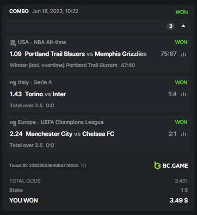This screenshot has height=215, width=197.
Task: Open stats icon for Manchester City match
Action: pos(184,134)
